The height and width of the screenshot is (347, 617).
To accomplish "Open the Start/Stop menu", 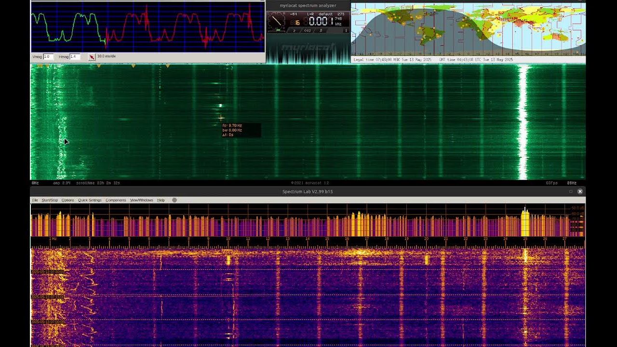I will 50,200.
